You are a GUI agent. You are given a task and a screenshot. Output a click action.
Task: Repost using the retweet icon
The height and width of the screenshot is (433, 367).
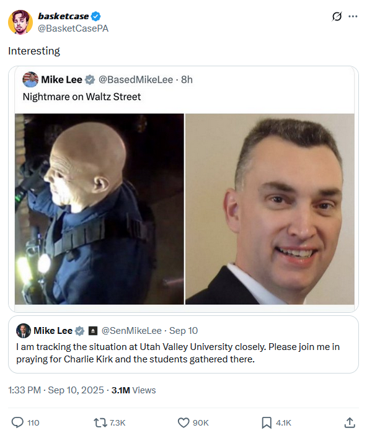click(x=100, y=422)
